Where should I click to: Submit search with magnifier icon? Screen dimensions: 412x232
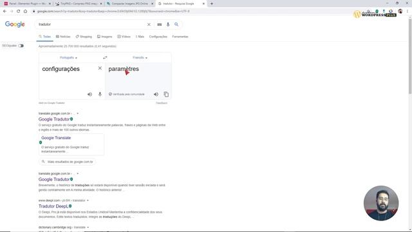tap(176, 24)
